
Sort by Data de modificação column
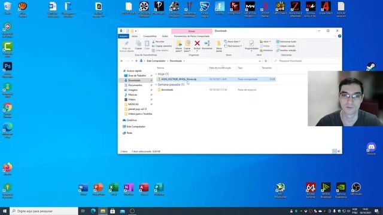coord(220,67)
